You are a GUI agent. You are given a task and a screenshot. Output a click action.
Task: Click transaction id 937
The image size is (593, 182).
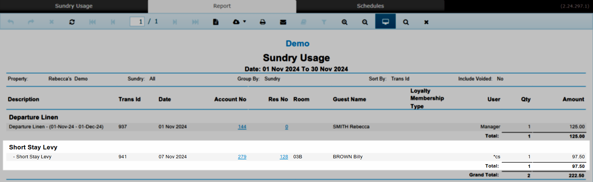click(x=122, y=127)
